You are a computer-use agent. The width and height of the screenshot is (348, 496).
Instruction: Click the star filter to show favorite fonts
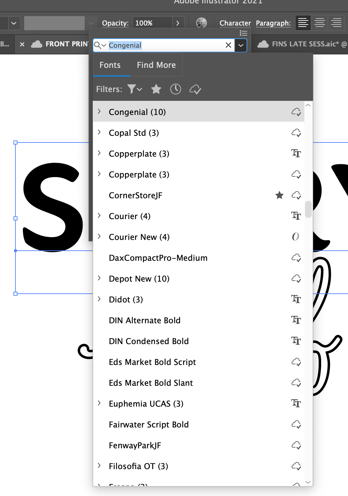pyautogui.click(x=156, y=89)
